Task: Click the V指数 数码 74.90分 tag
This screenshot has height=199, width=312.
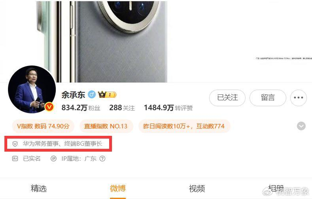Action: (x=43, y=126)
